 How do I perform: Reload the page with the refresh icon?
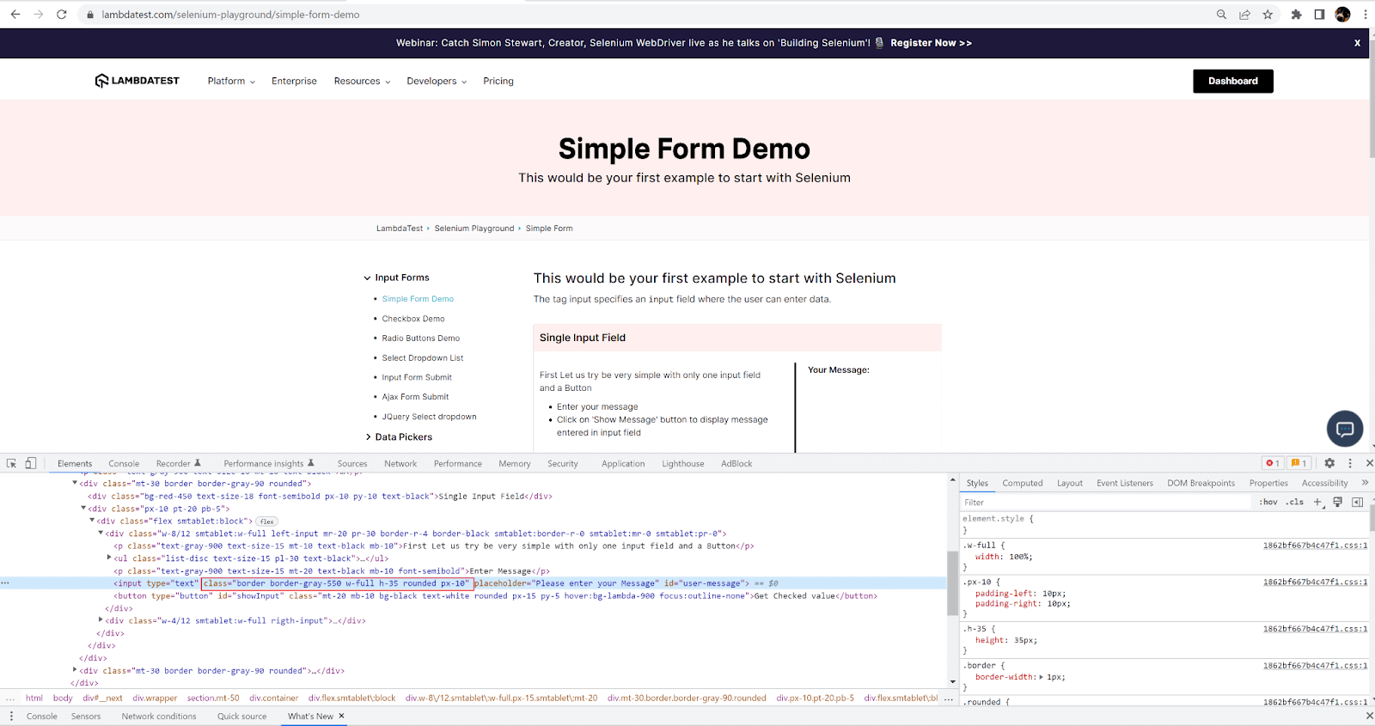[62, 15]
